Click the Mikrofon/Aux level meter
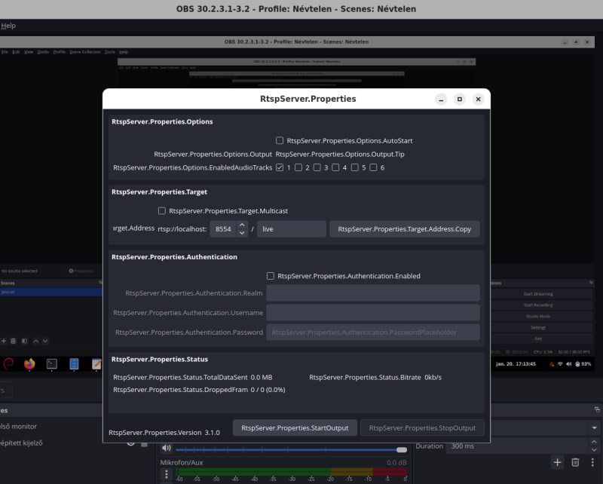This screenshot has height=484, width=603. tap(292, 472)
